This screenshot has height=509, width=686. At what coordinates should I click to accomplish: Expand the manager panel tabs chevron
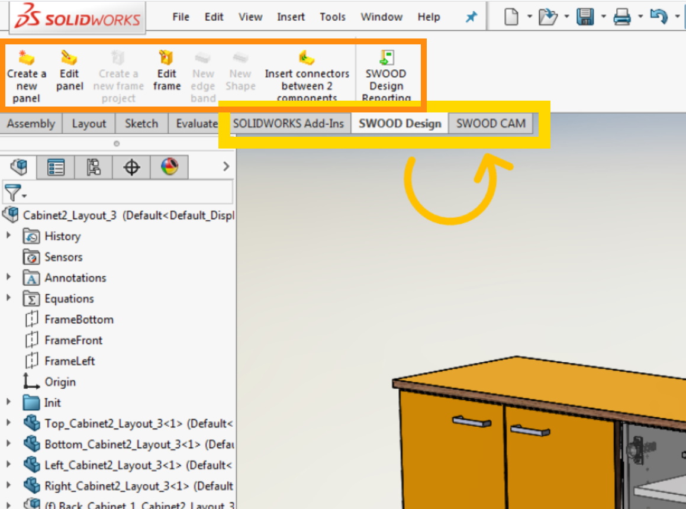click(226, 167)
